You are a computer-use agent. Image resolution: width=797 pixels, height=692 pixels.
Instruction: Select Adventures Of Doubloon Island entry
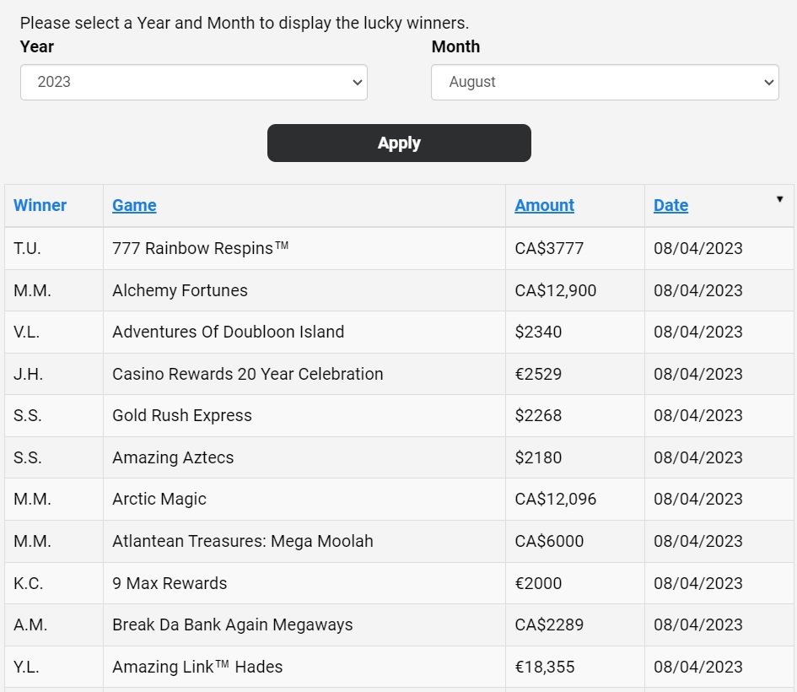(228, 332)
